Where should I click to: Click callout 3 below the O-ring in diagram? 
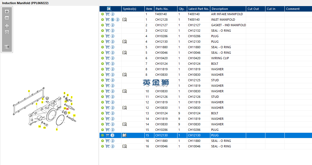[57, 129]
